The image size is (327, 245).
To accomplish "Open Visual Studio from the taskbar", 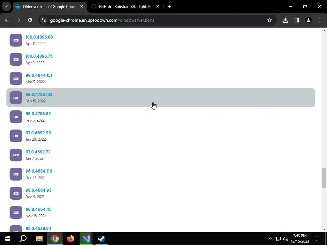I will (x=86, y=239).
